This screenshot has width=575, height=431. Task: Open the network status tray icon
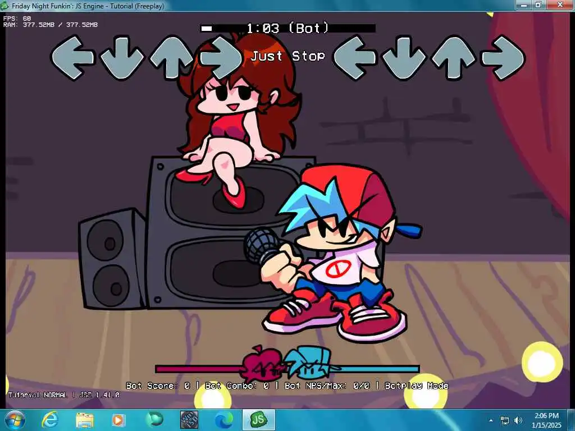coord(505,420)
